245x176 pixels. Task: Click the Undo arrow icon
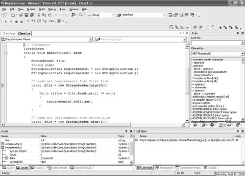[x=57, y=15]
